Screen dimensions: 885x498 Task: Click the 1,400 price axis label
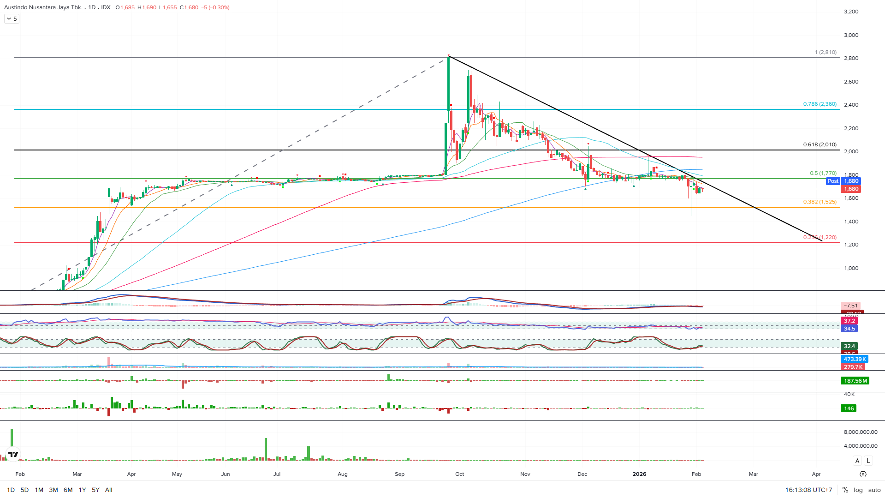851,222
